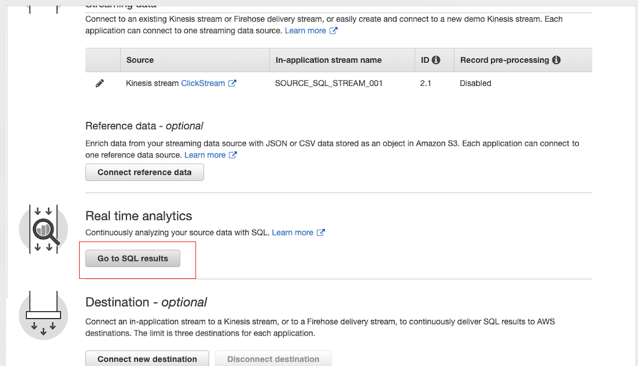This screenshot has width=638, height=366.
Task: Click external-link icon after Streaming data Learn more
Action: click(334, 30)
